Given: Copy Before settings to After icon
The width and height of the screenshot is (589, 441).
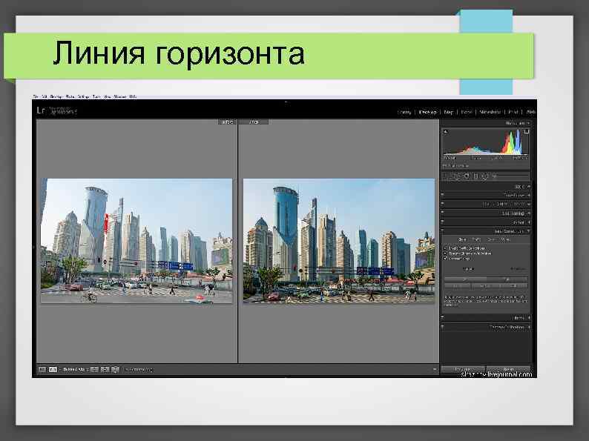Looking at the screenshot, I should pyautogui.click(x=94, y=370).
